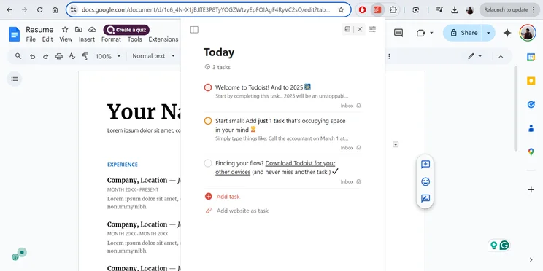
Task: Toggle the Todoist sidebar panel icon
Action: [194, 30]
